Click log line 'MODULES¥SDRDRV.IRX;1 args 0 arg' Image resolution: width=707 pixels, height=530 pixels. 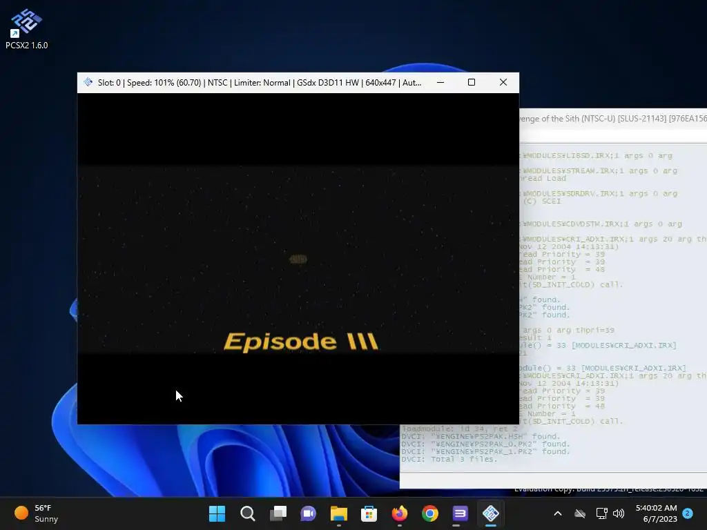[x=599, y=193]
